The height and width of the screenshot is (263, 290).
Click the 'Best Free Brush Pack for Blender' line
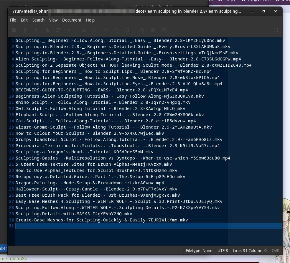coord(98,195)
